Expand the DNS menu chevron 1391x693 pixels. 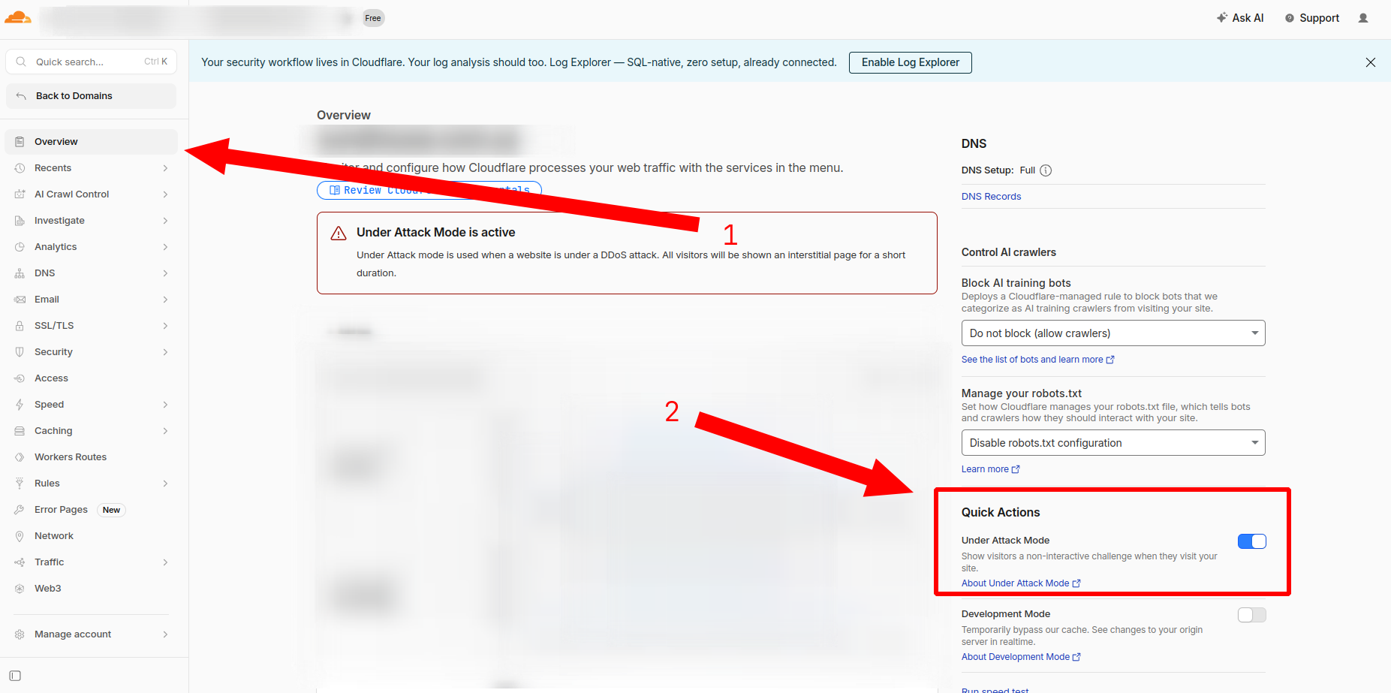165,273
